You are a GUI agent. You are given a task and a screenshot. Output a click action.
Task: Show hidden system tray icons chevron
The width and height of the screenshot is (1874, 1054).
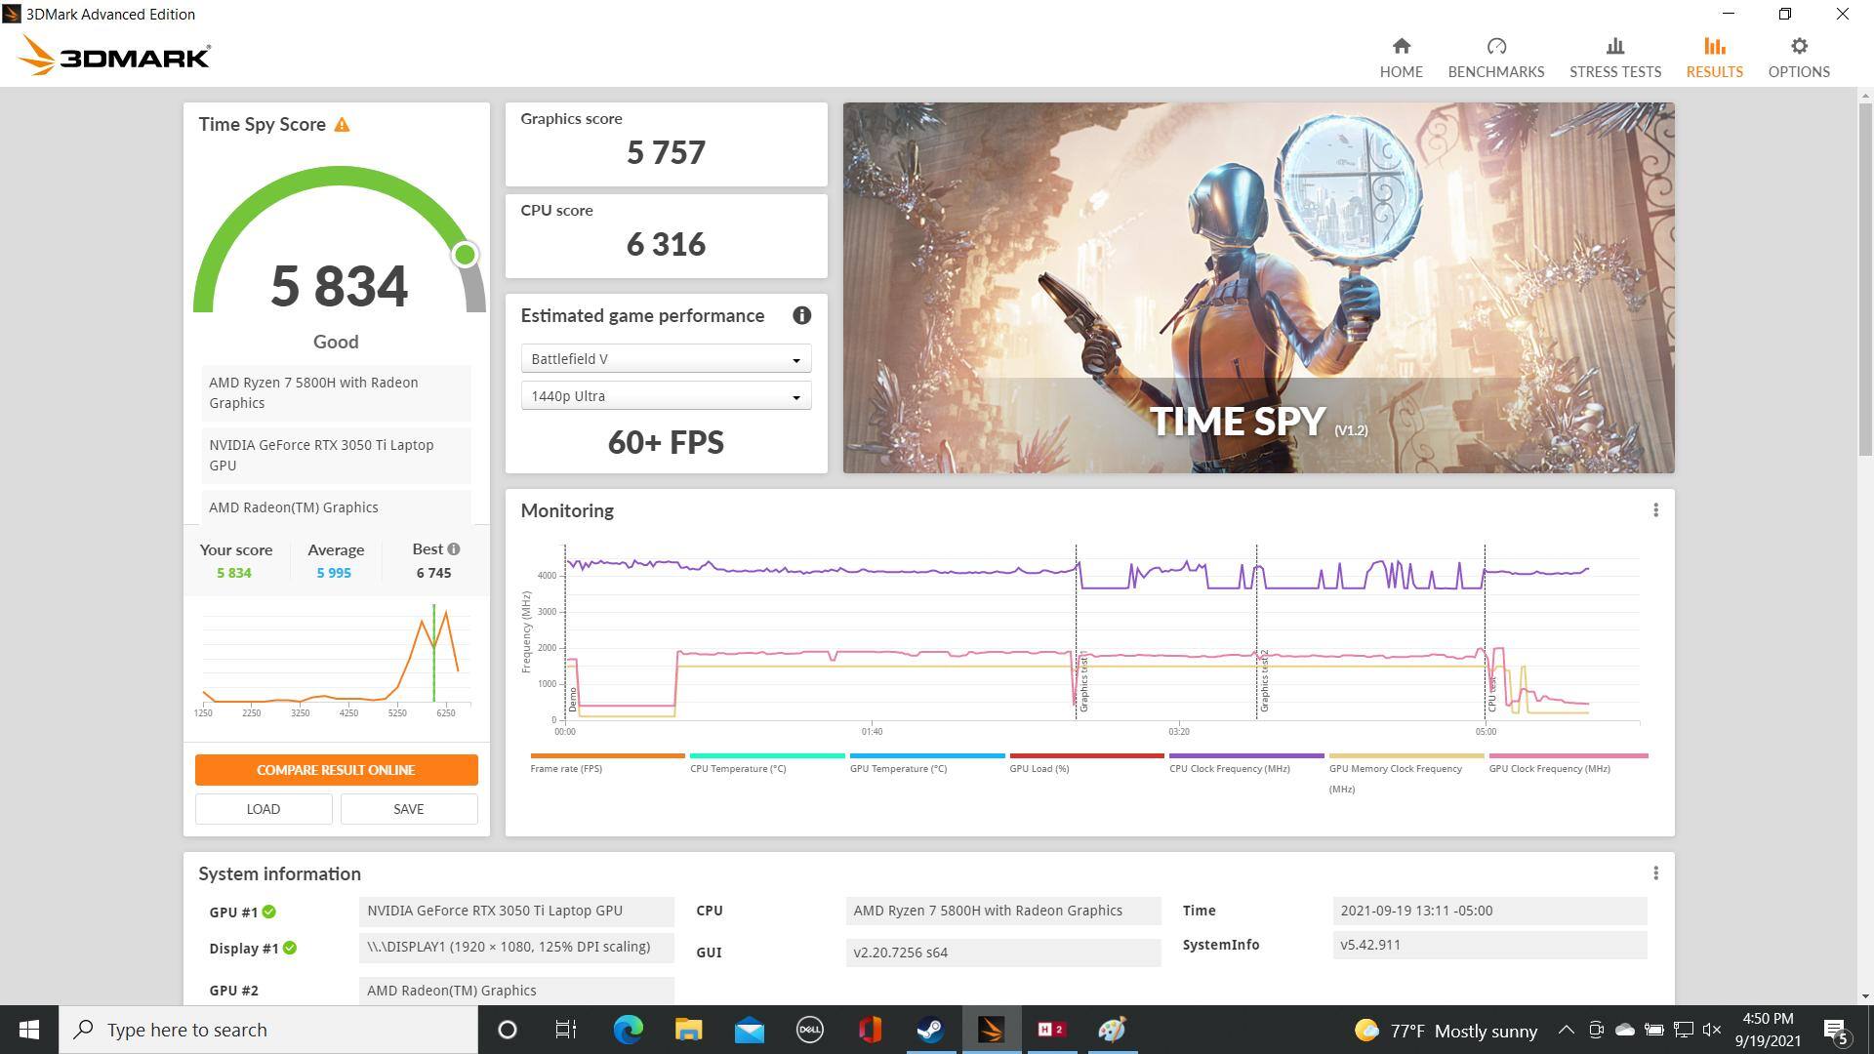(x=1566, y=1030)
